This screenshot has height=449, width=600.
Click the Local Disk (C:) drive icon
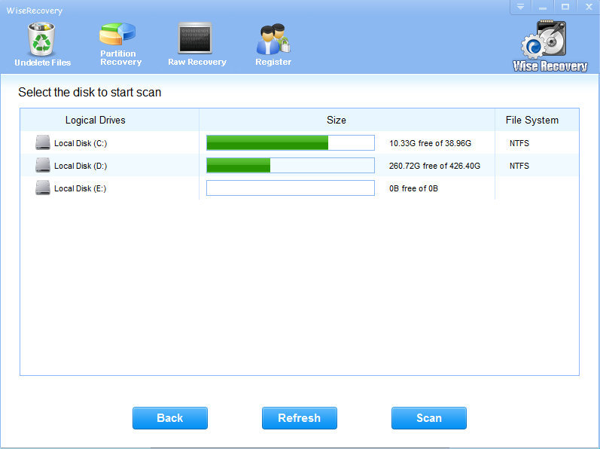pyautogui.click(x=43, y=143)
